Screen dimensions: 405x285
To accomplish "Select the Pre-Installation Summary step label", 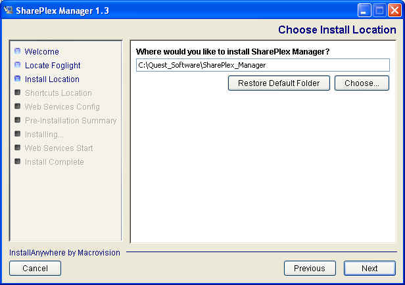I will pyautogui.click(x=71, y=120).
